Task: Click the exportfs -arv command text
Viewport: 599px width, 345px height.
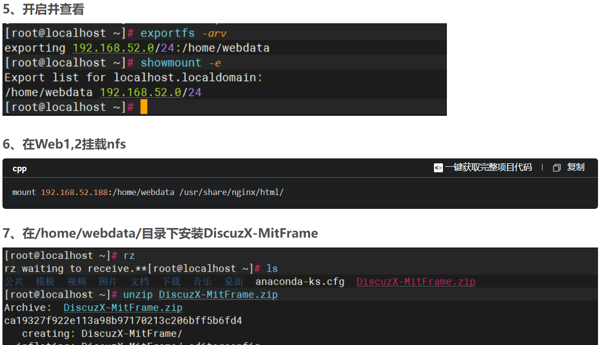Action: point(183,33)
